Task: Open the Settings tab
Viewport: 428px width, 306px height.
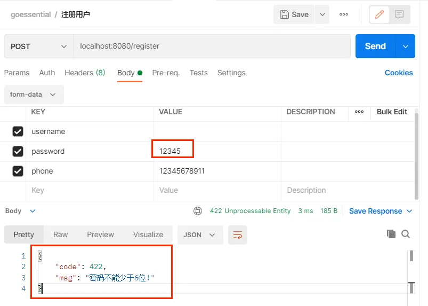Action: [x=231, y=73]
